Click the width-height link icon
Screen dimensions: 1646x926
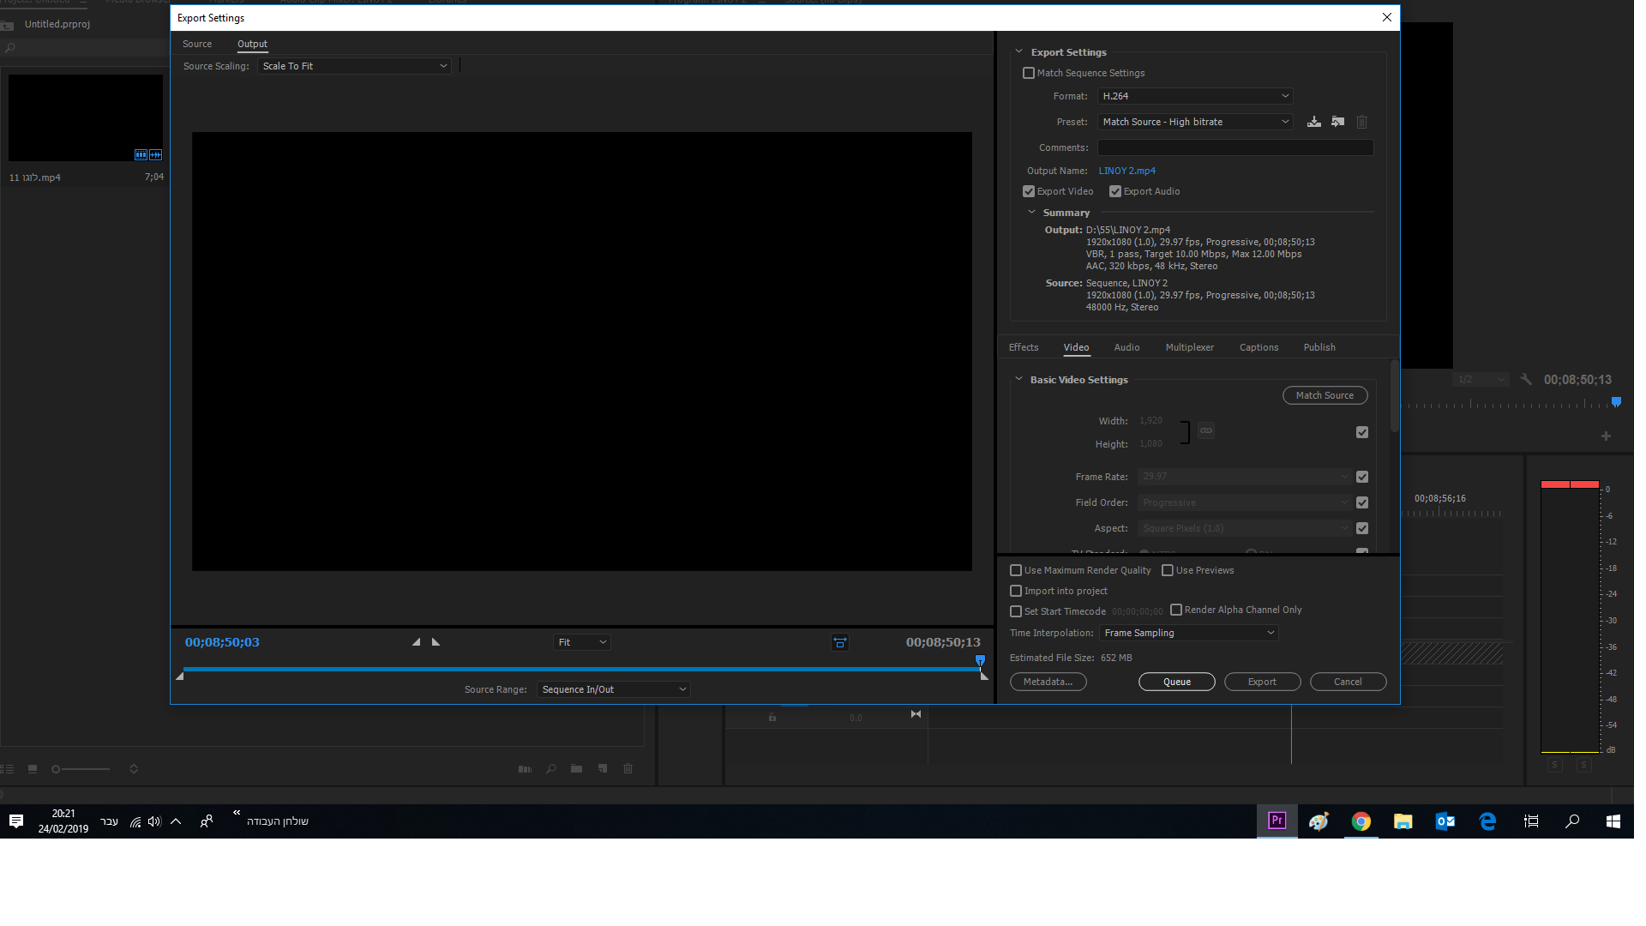(x=1206, y=430)
